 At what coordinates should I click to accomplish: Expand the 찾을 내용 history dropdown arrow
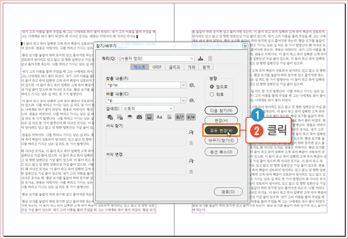click(x=183, y=85)
